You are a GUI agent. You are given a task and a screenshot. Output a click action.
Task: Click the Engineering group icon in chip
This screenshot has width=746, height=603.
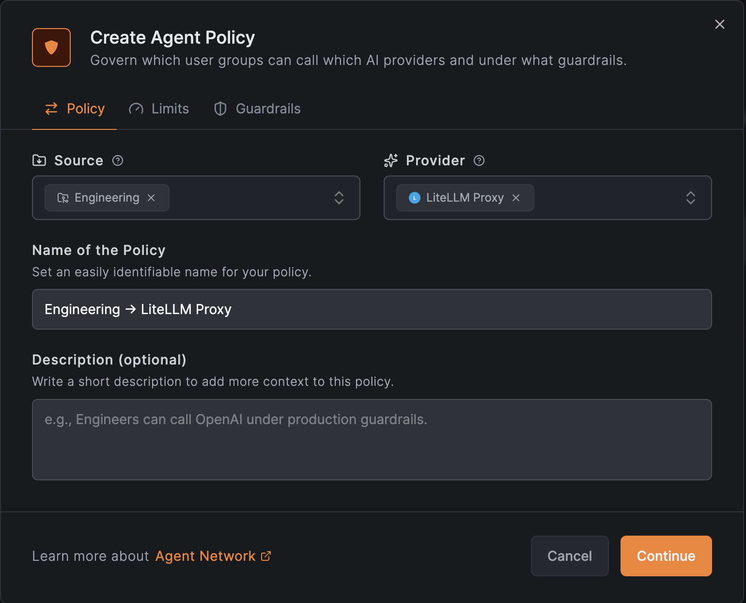63,198
